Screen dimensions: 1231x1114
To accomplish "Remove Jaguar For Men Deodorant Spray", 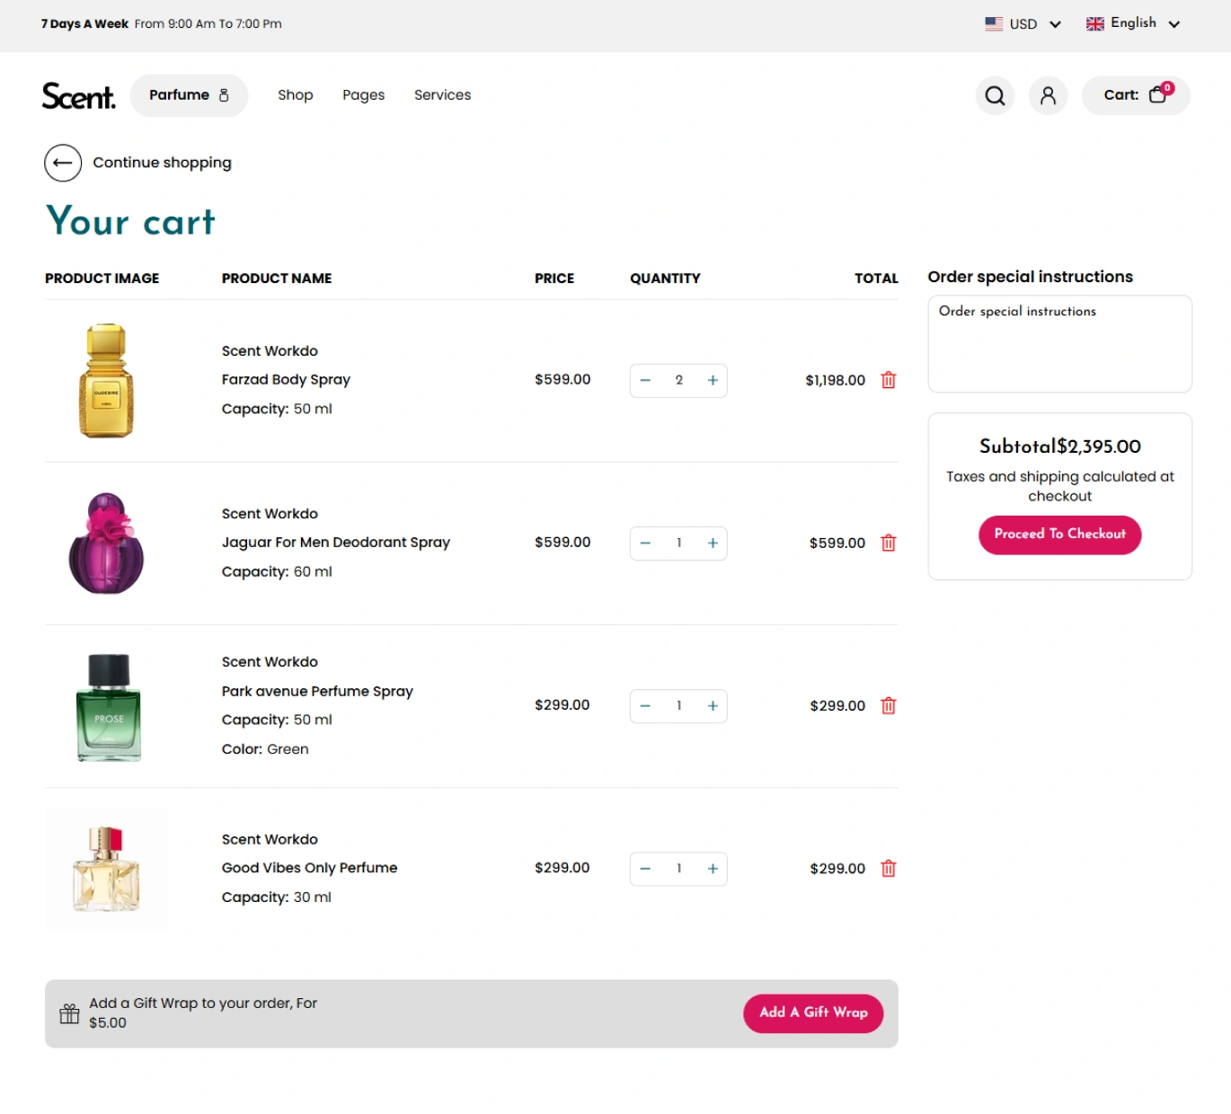I will [x=888, y=543].
